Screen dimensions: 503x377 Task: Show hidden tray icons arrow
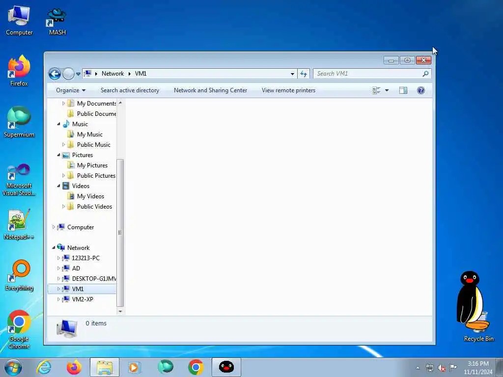tap(418, 368)
